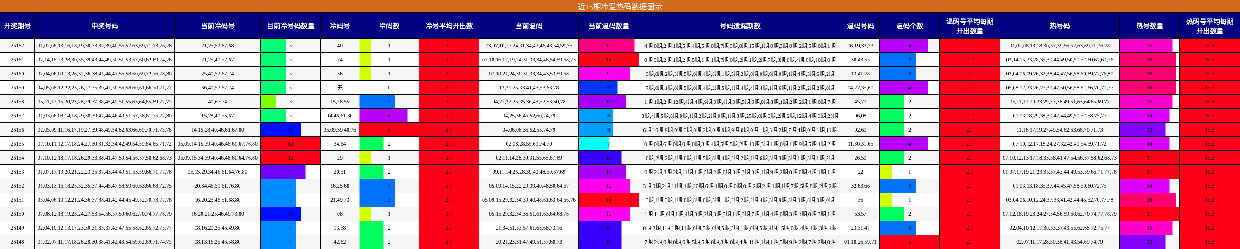
Task: Select draw period 26151
Action: click(17, 199)
